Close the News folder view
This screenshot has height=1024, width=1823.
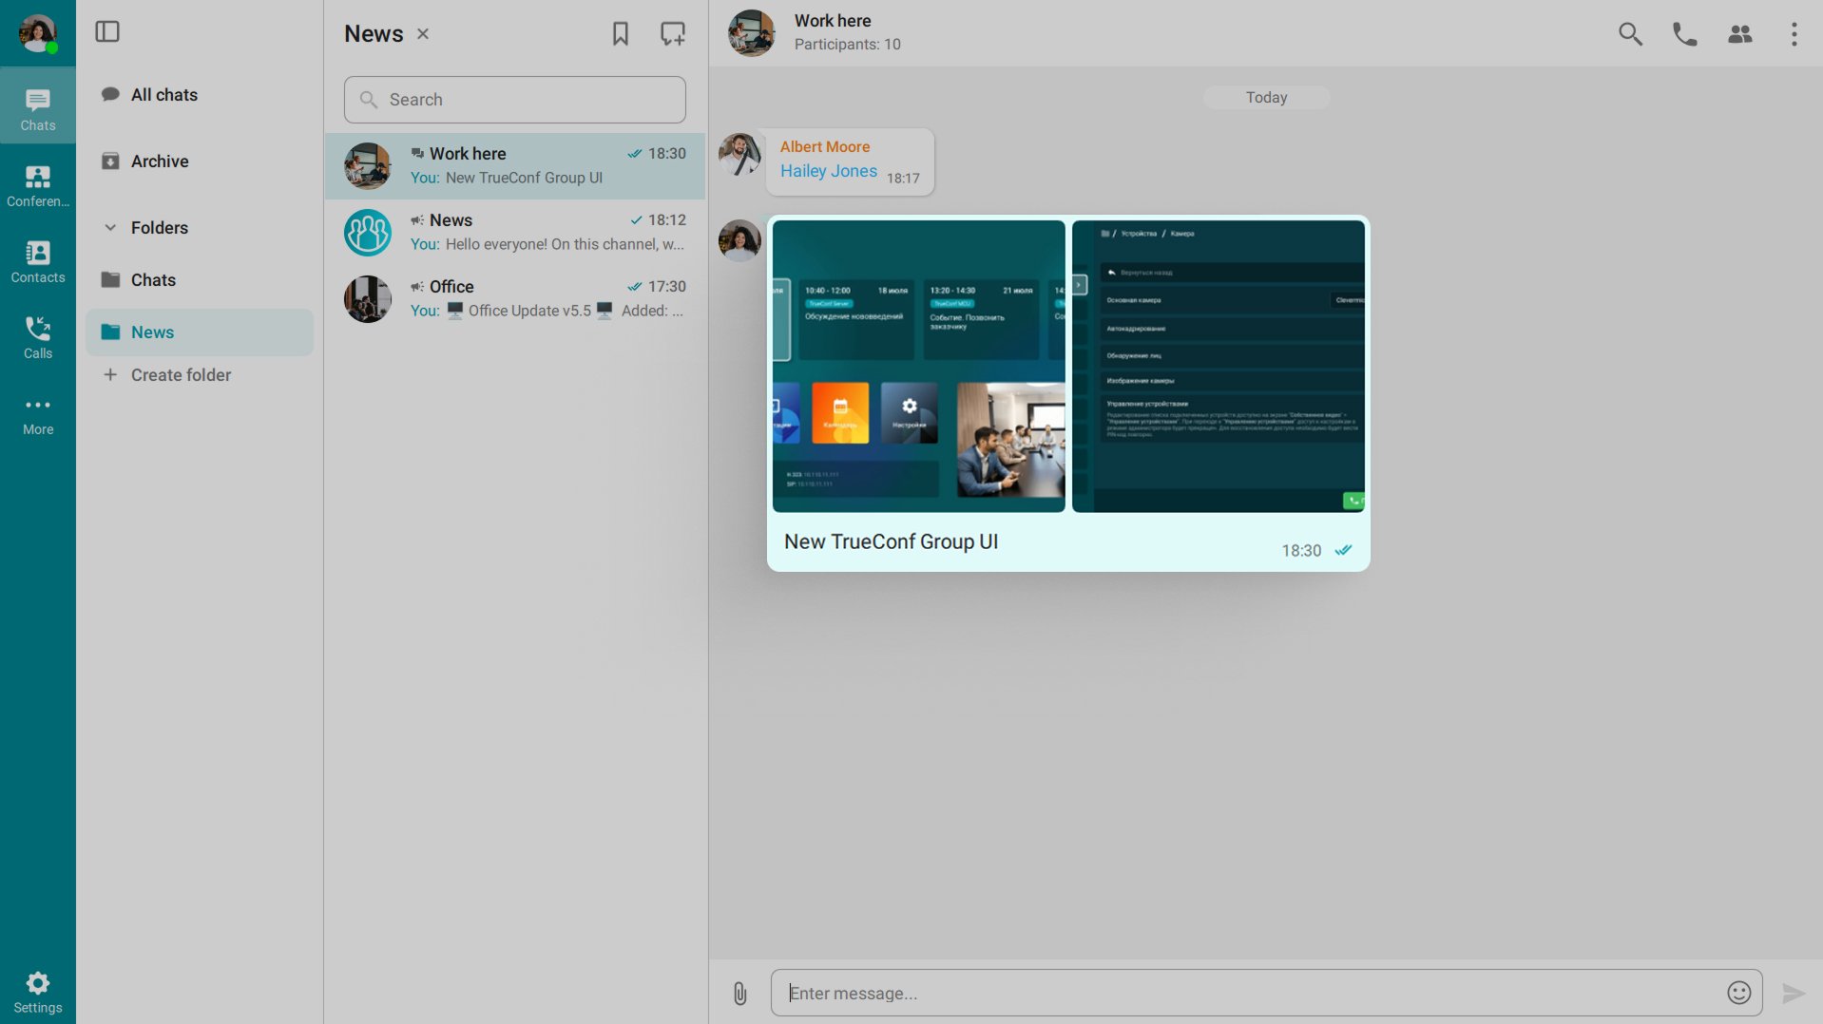click(423, 34)
